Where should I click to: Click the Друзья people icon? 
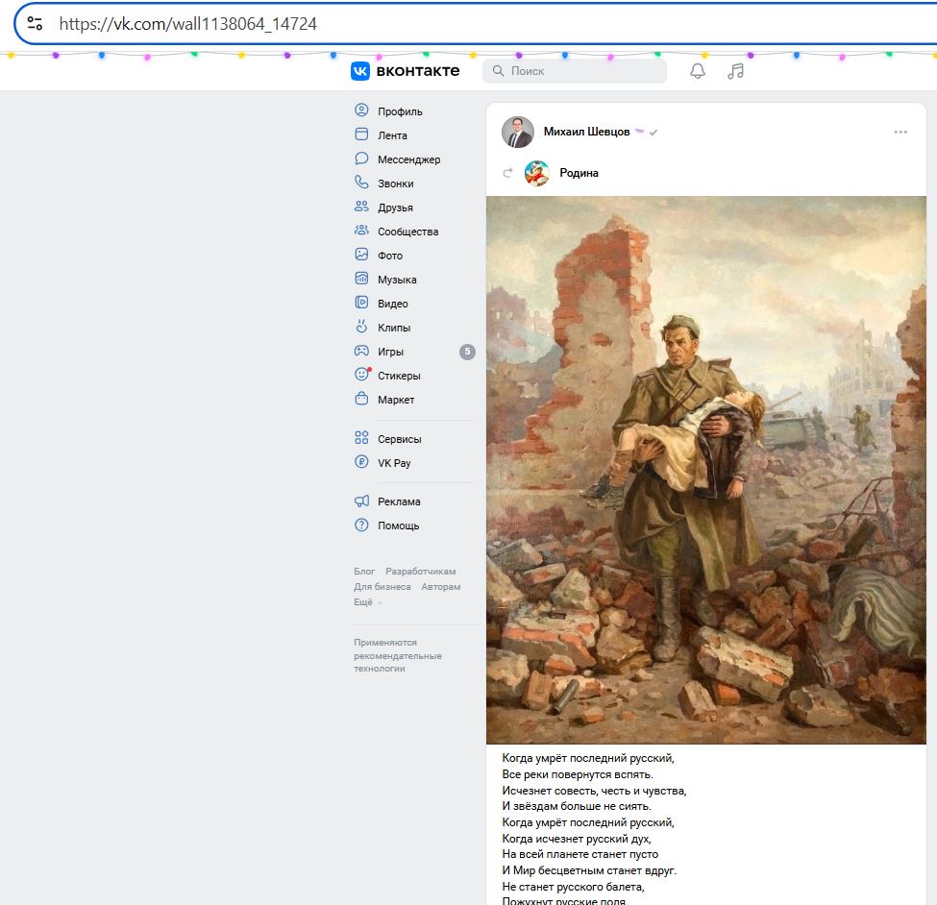point(361,207)
